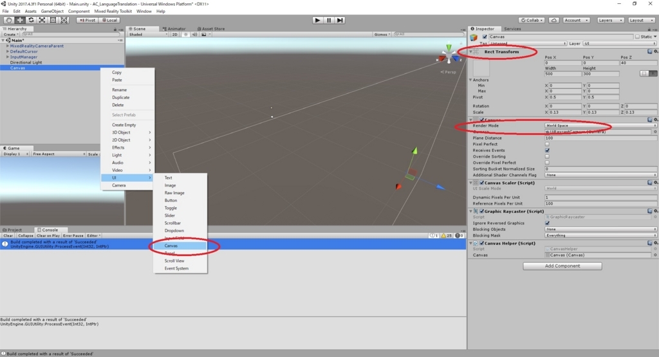The width and height of the screenshot is (659, 357).
Task: Toggle Graphic Raycaster component enabled checkbox
Action: click(482, 211)
